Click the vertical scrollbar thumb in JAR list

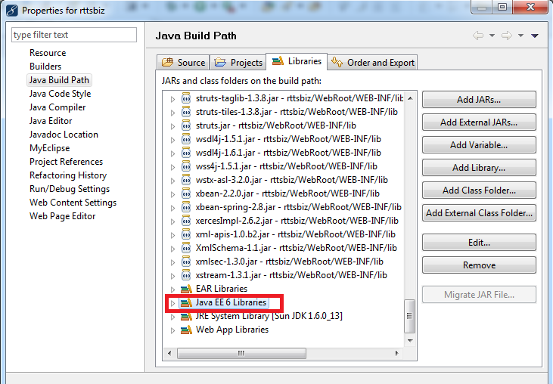pos(409,316)
